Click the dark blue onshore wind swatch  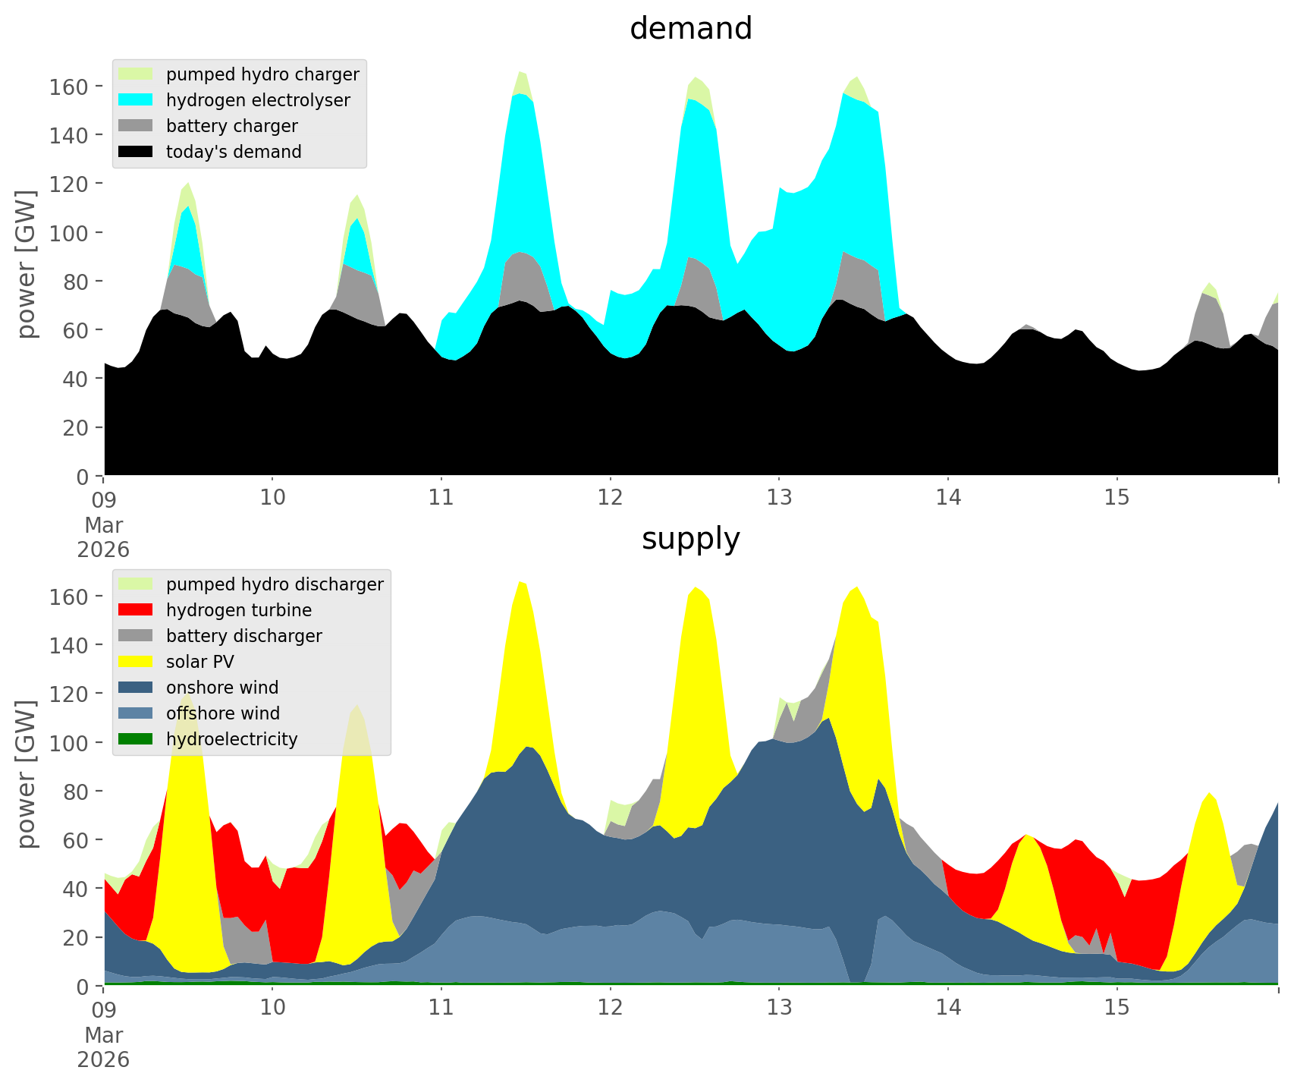pyautogui.click(x=136, y=688)
